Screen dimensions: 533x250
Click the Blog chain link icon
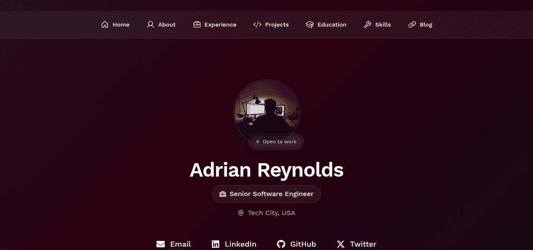click(x=412, y=24)
